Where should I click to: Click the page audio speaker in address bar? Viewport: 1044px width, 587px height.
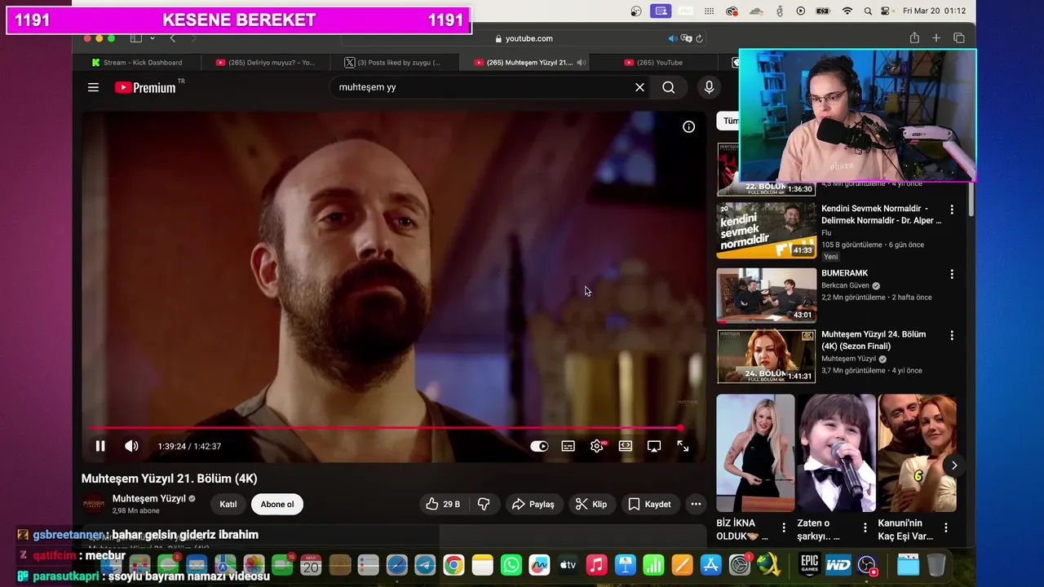[x=673, y=38]
